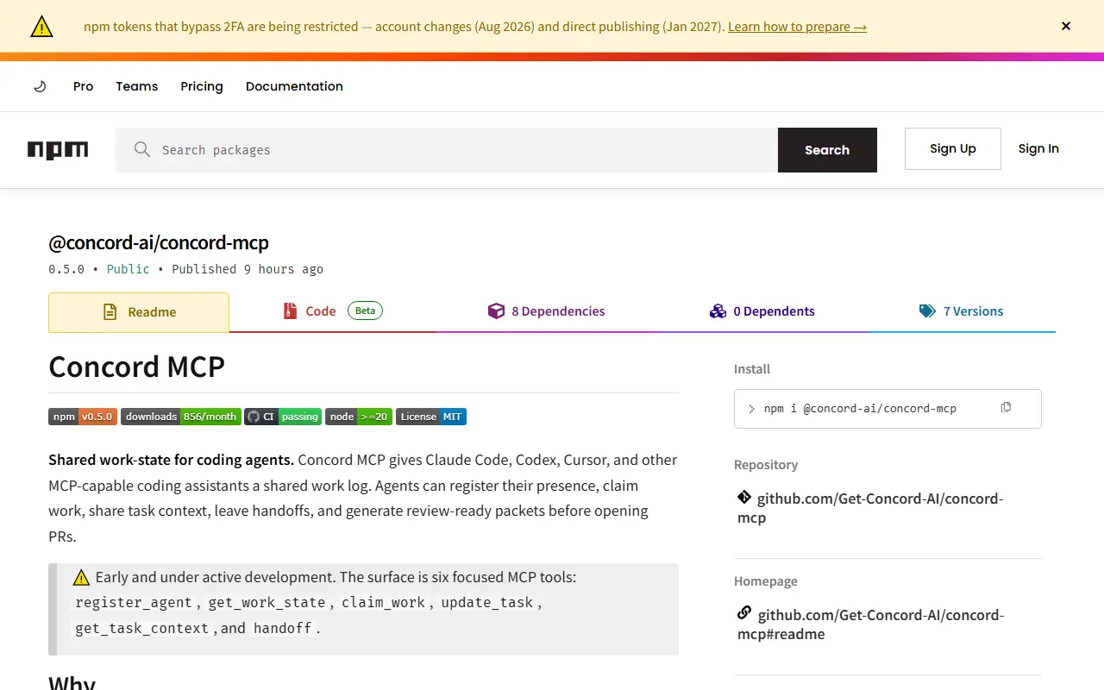Click the npm i @concord-ai/concord-mcp command text
1104x690 pixels.
coord(860,409)
